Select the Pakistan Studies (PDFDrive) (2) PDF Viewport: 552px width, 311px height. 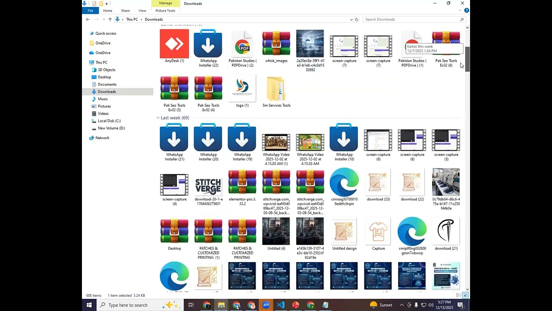point(242,48)
